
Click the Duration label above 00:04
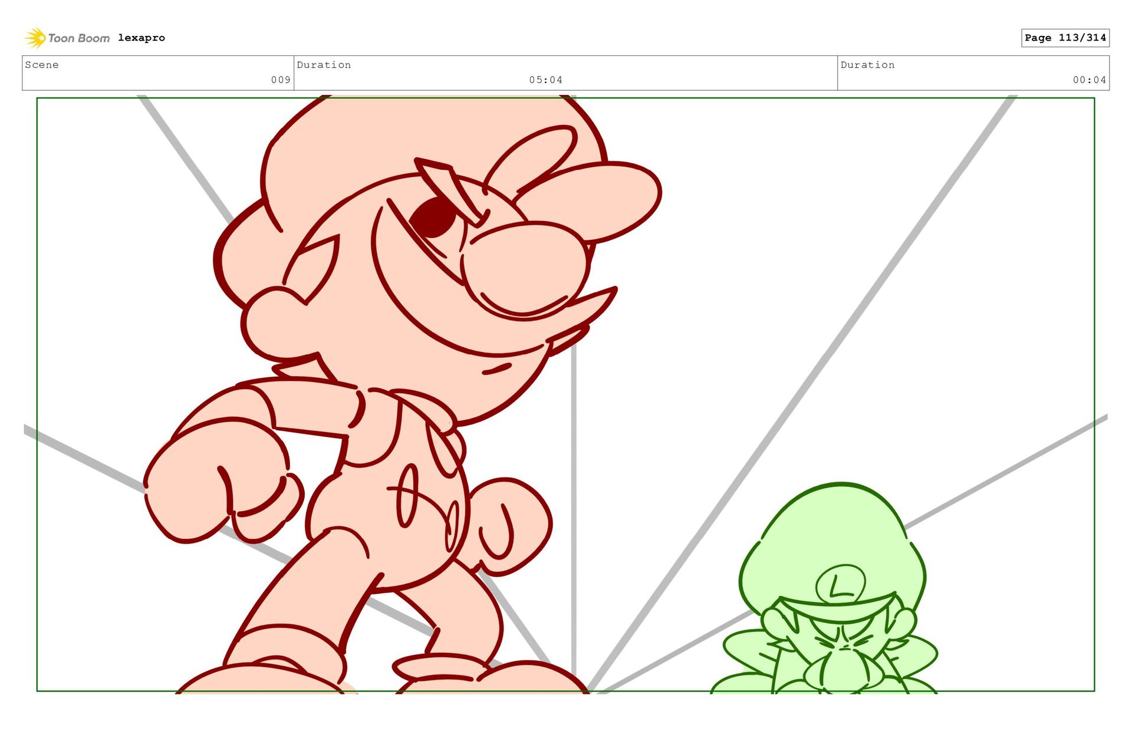[867, 65]
